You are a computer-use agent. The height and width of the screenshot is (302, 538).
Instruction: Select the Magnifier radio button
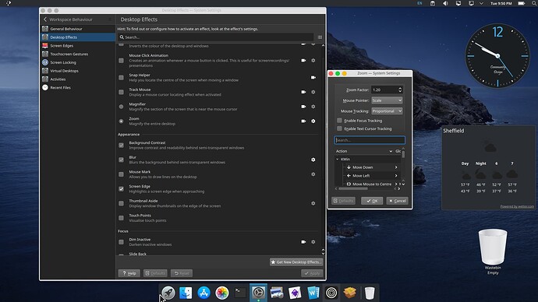pos(121,107)
